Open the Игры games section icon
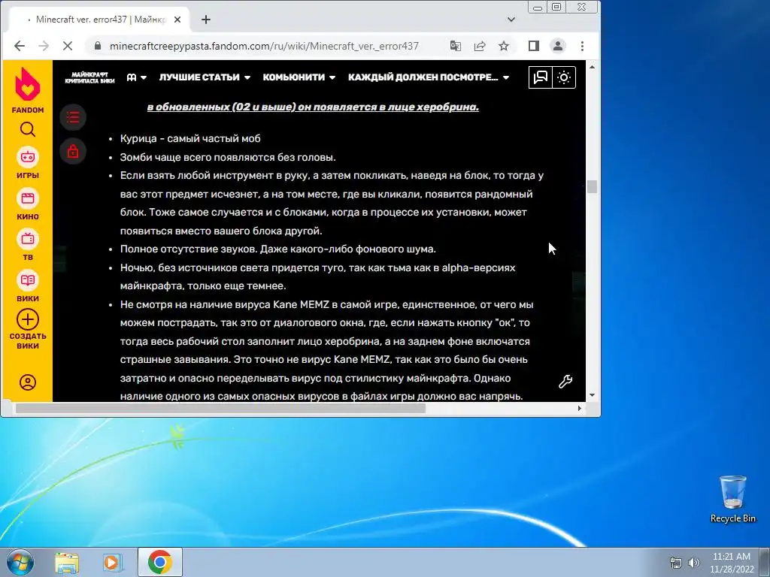Viewport: 770px width, 577px height. point(28,157)
